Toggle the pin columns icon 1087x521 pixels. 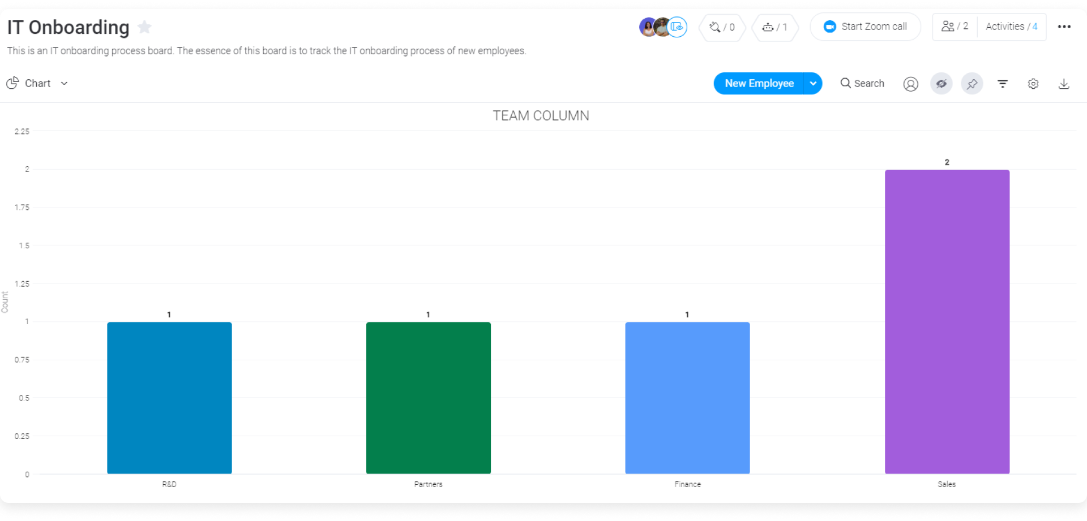tap(972, 84)
